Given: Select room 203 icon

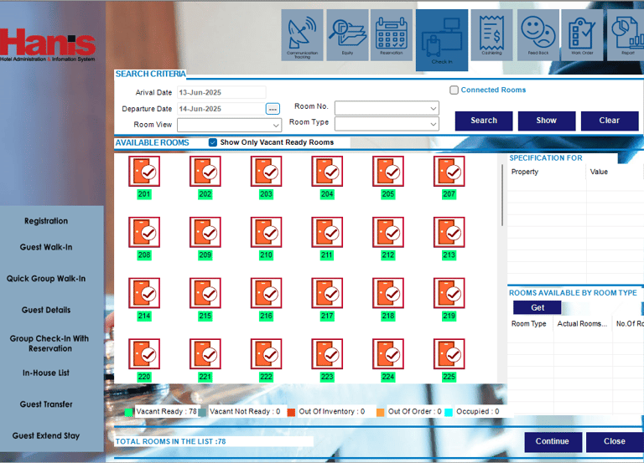Looking at the screenshot, I should (266, 171).
